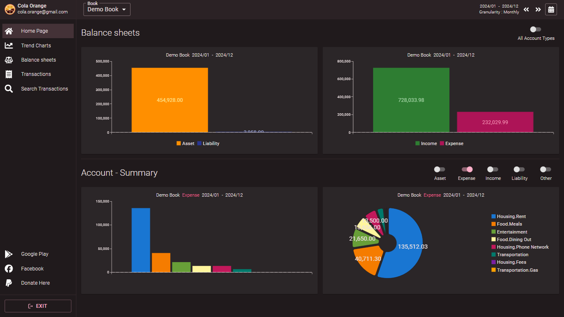Open the calendar date picker icon
Viewport: 564px width, 317px height.
[551, 10]
